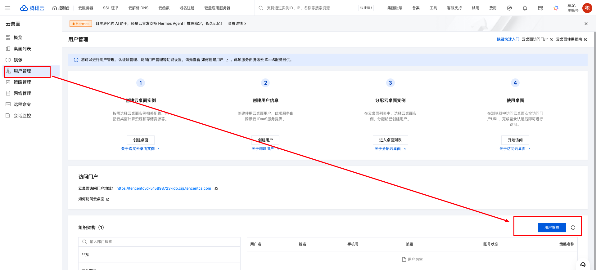
Task: Open 域名注册 in top navigation
Action: [x=187, y=8]
